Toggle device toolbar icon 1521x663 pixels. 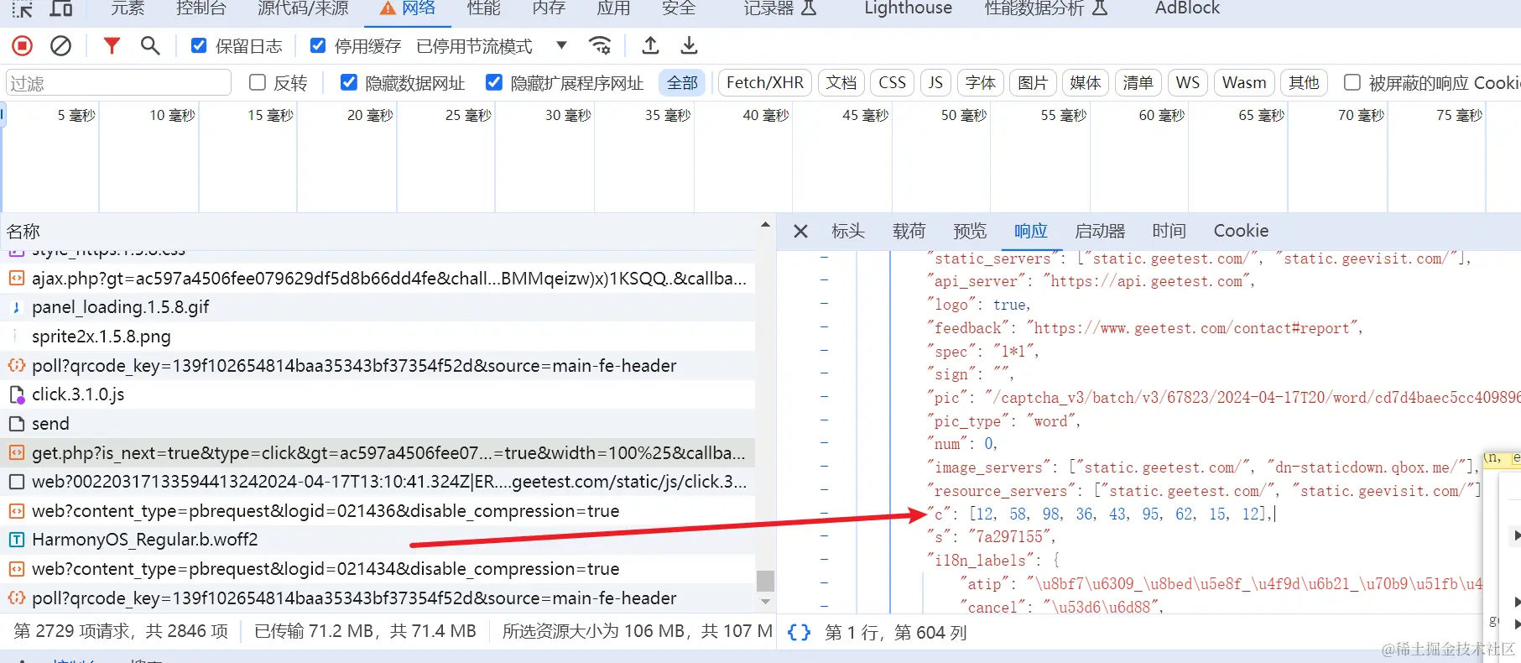[61, 8]
